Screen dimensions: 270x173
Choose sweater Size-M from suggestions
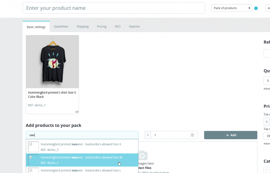pos(81,160)
